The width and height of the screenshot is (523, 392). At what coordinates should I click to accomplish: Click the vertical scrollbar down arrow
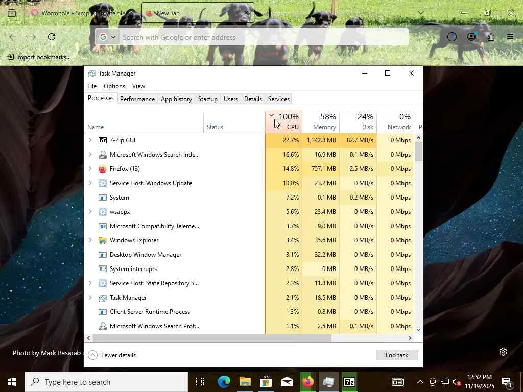point(419,330)
